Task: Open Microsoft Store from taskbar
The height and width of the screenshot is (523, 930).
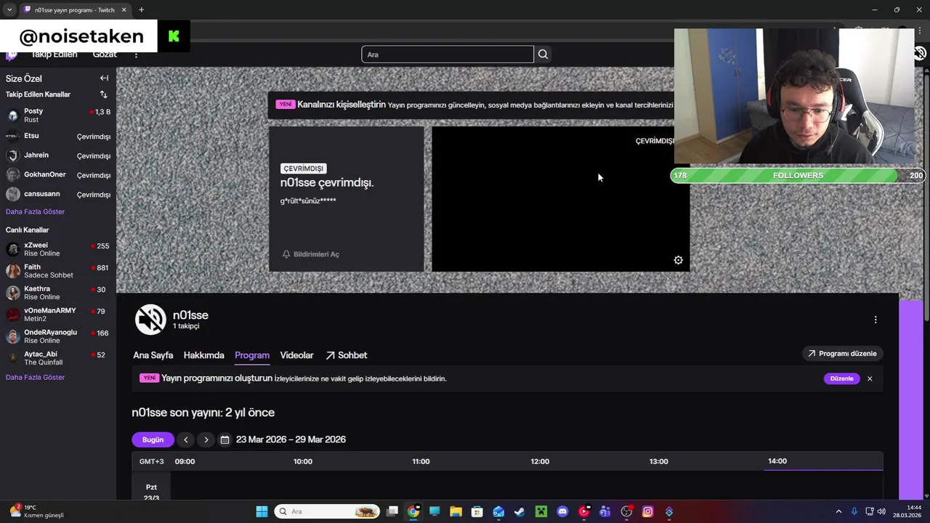Action: click(x=477, y=511)
